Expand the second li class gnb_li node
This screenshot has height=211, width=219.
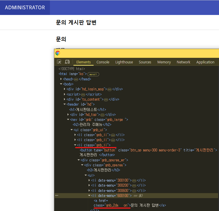tap(75, 140)
